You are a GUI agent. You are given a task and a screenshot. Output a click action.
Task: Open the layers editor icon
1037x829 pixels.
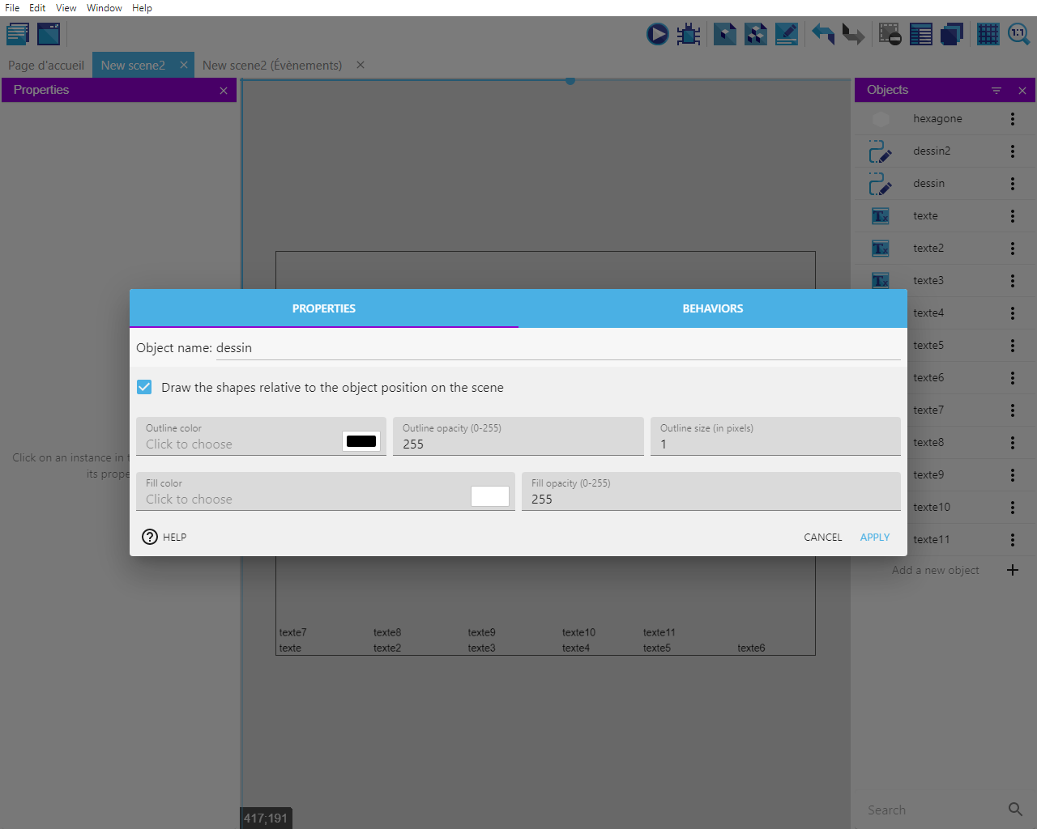(951, 34)
